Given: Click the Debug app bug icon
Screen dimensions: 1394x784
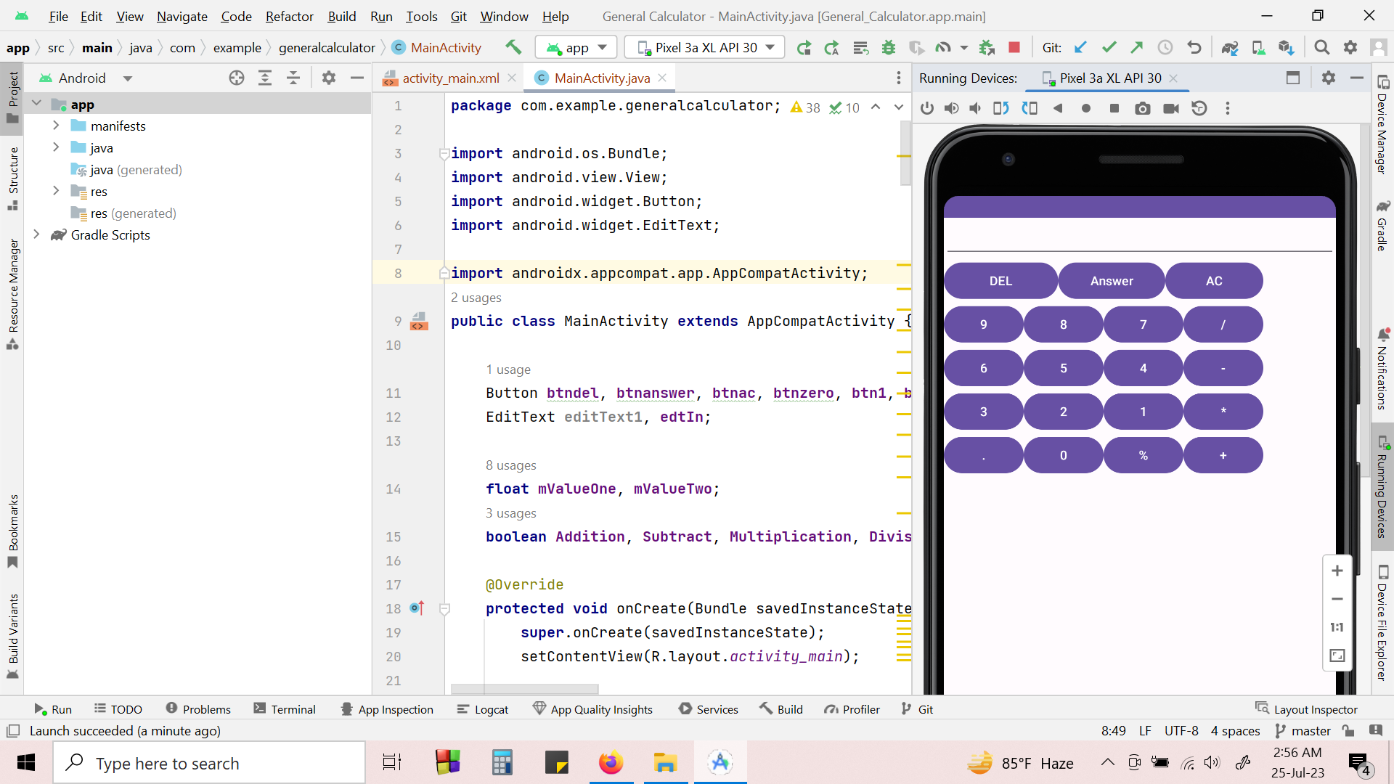Looking at the screenshot, I should coord(889,48).
